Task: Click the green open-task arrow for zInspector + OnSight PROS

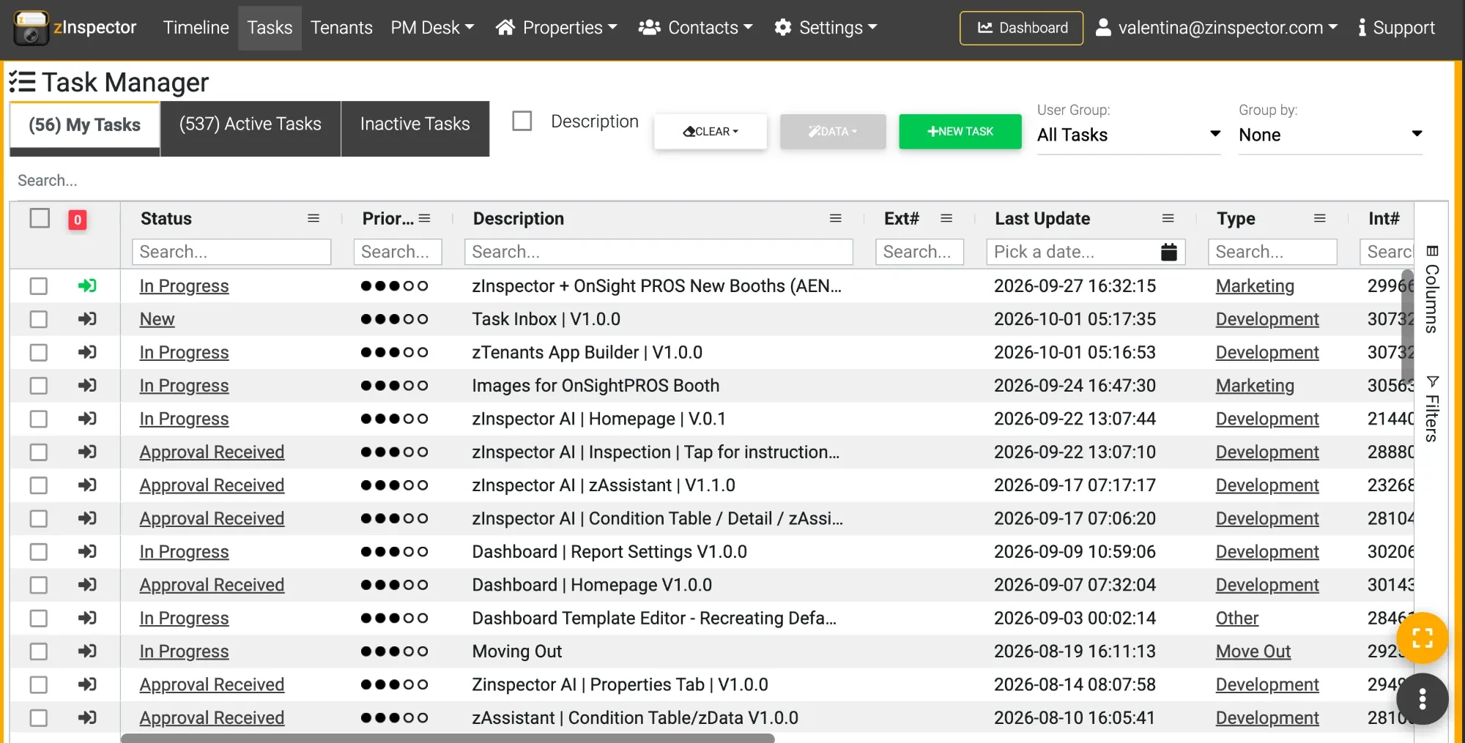Action: click(87, 285)
